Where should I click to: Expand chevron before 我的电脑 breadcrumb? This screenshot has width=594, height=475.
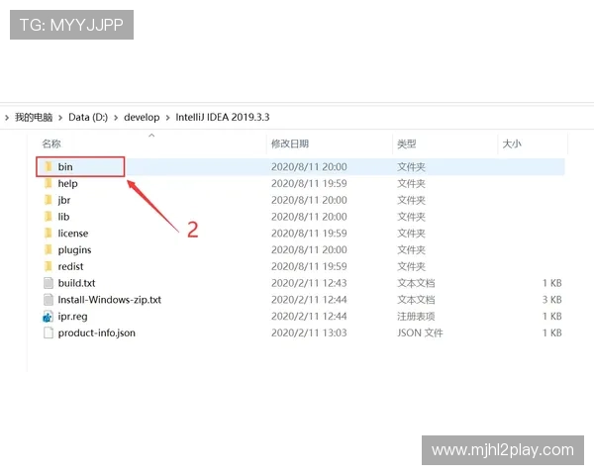[7, 118]
